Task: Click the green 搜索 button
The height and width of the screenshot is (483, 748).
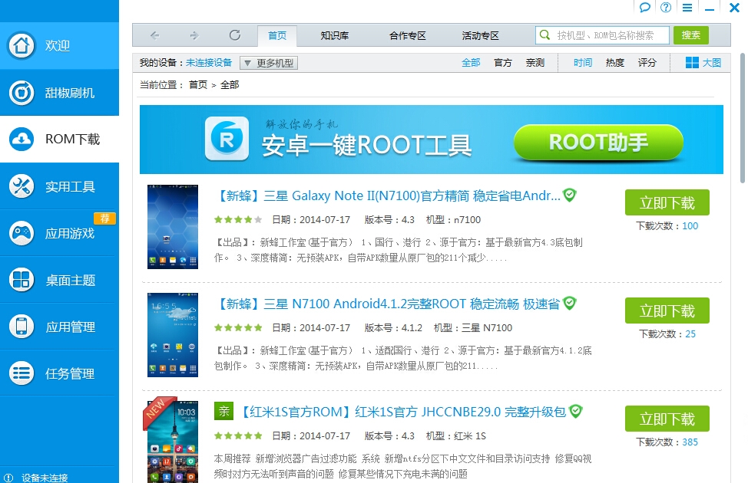Action: pos(690,35)
